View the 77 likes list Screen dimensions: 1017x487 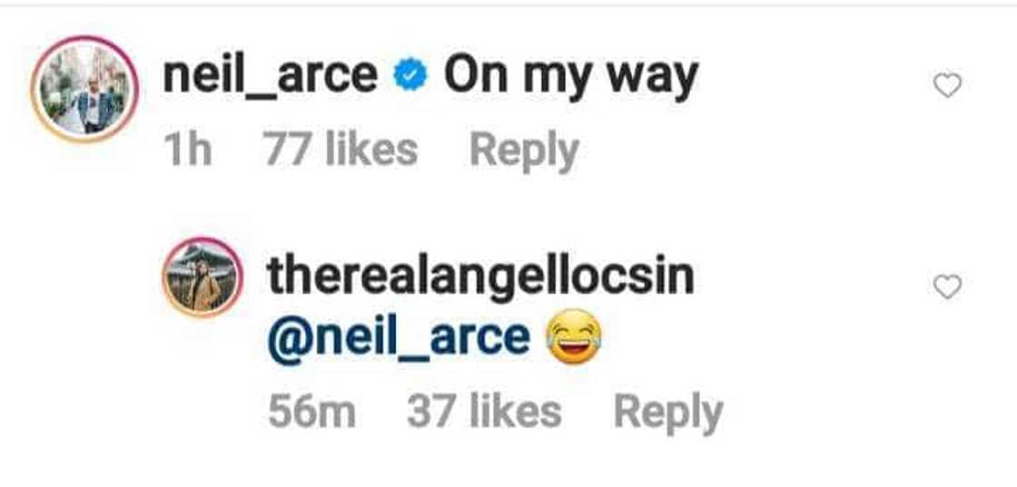[x=340, y=150]
